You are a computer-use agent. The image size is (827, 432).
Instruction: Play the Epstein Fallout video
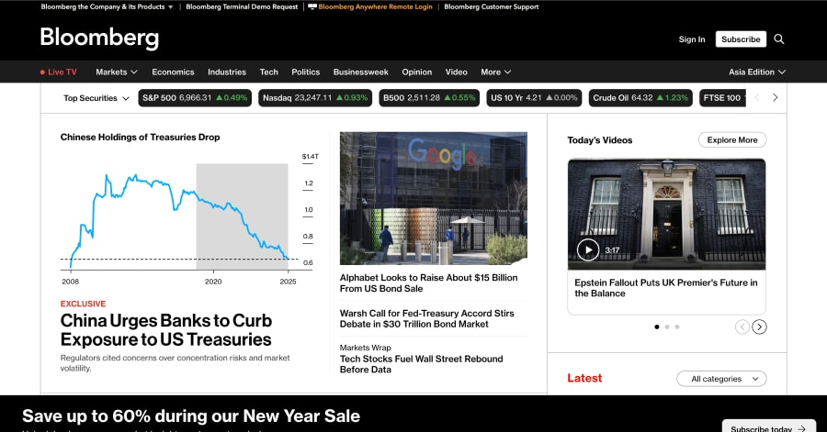point(588,250)
